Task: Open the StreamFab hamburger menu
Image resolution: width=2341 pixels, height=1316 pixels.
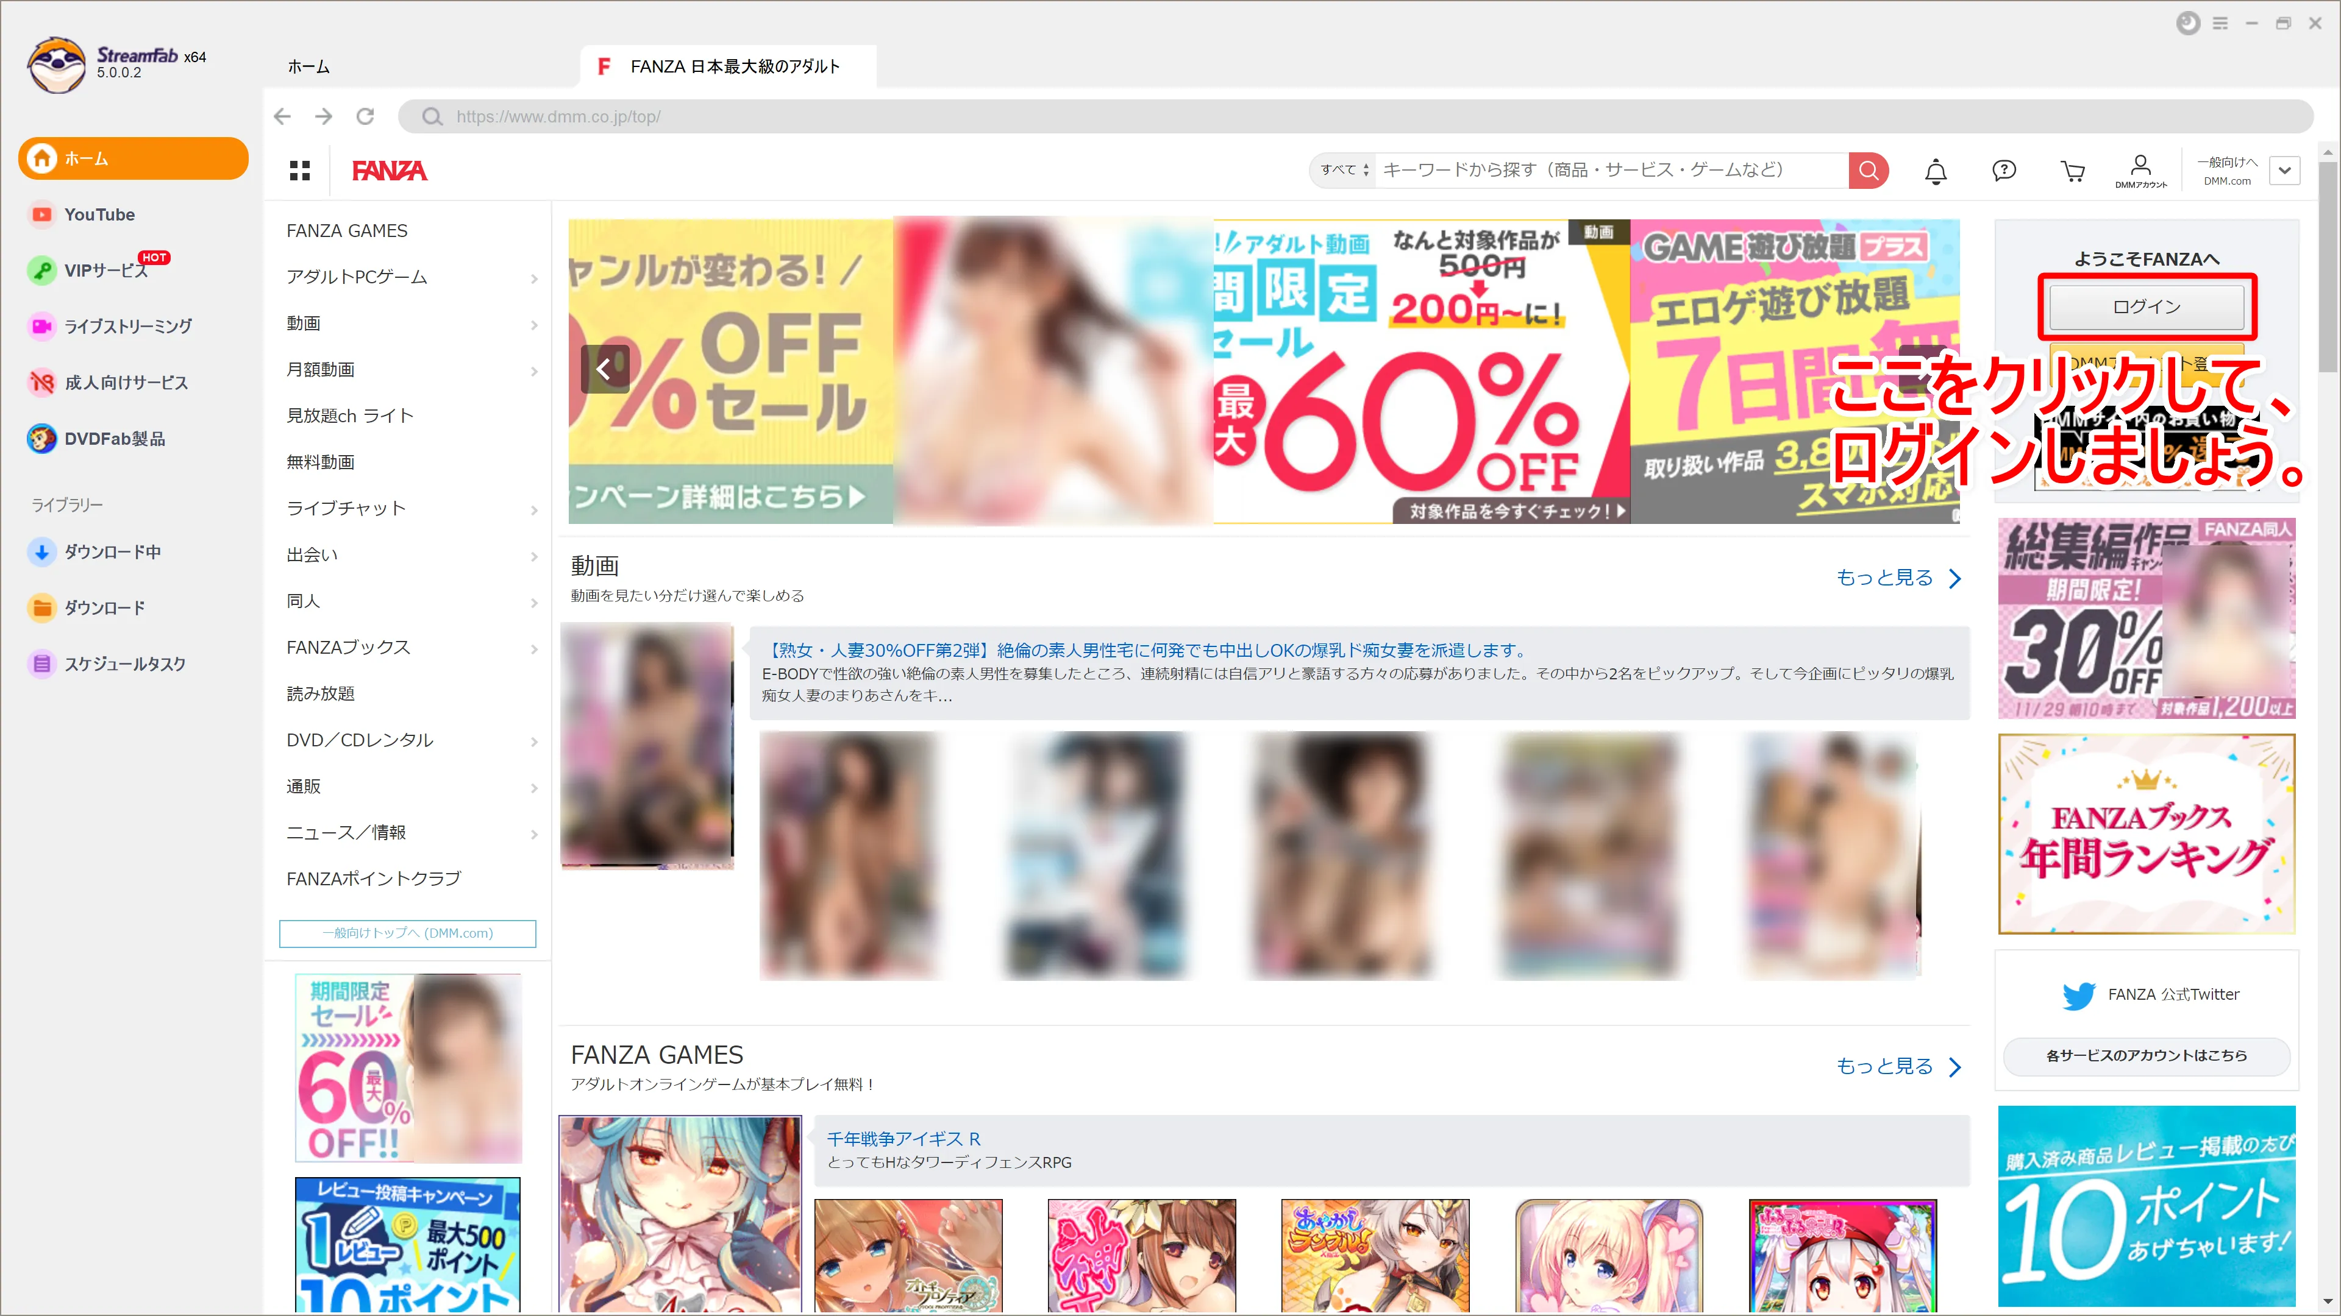Action: (x=2220, y=24)
